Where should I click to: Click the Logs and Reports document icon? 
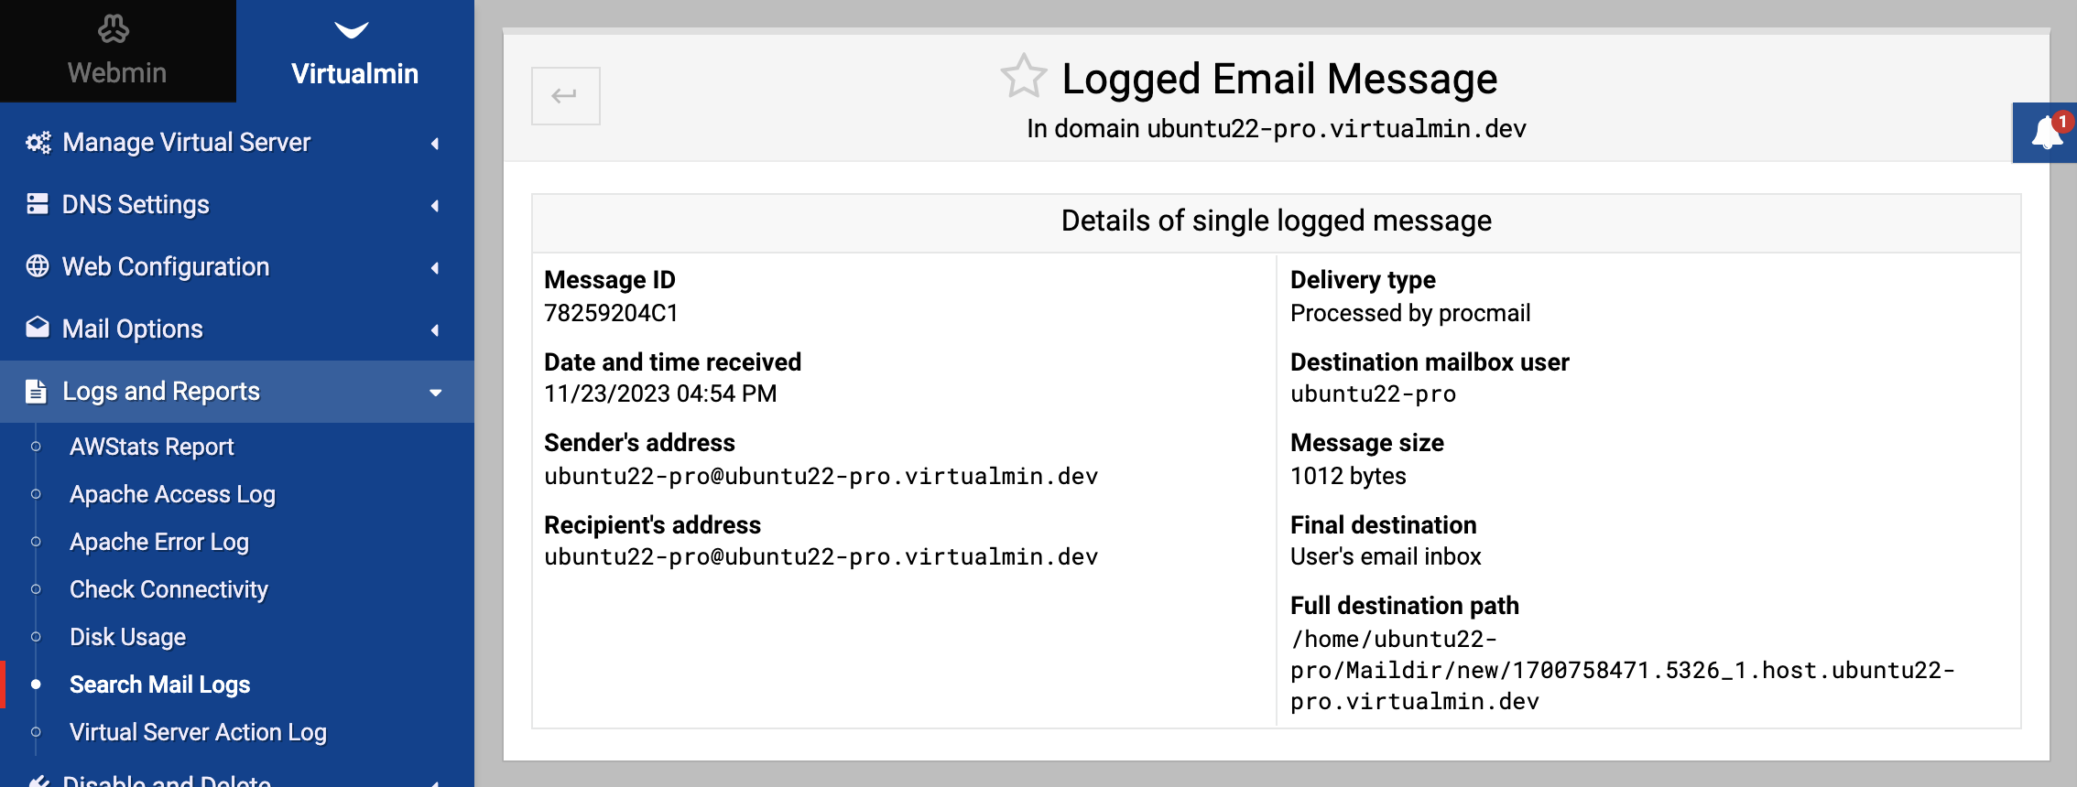pyautogui.click(x=37, y=391)
